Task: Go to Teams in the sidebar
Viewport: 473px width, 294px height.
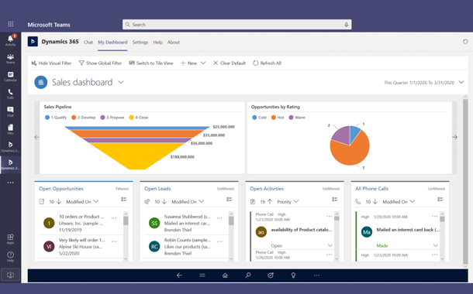Action: [x=11, y=58]
